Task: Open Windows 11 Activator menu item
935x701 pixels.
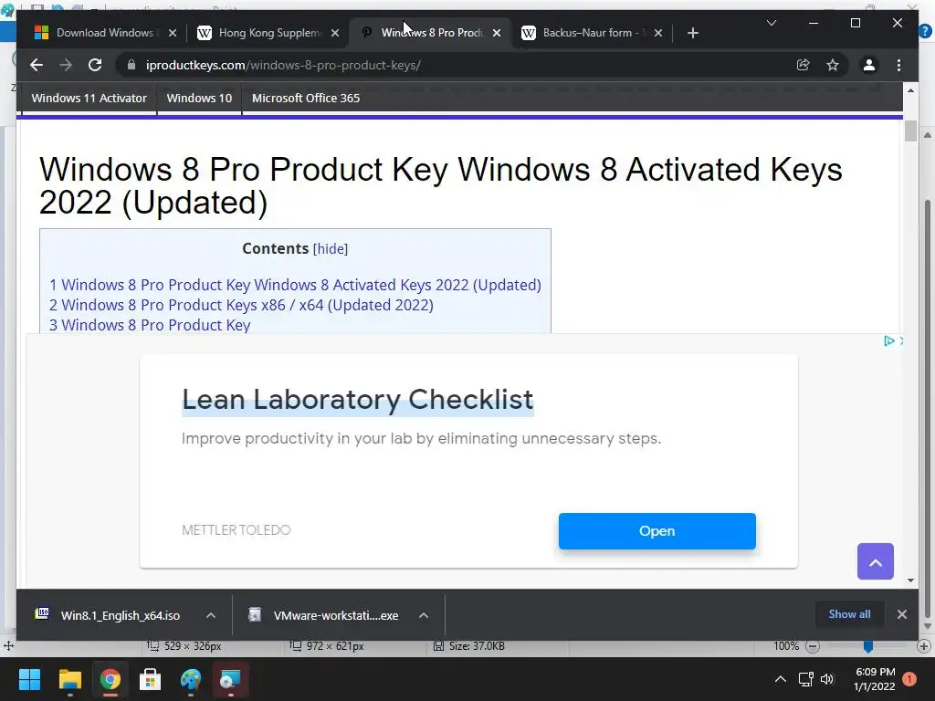Action: [89, 99]
